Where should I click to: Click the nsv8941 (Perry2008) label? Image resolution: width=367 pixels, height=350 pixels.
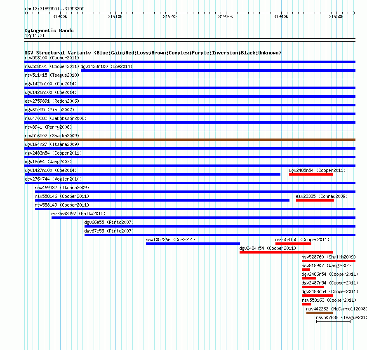(48, 127)
